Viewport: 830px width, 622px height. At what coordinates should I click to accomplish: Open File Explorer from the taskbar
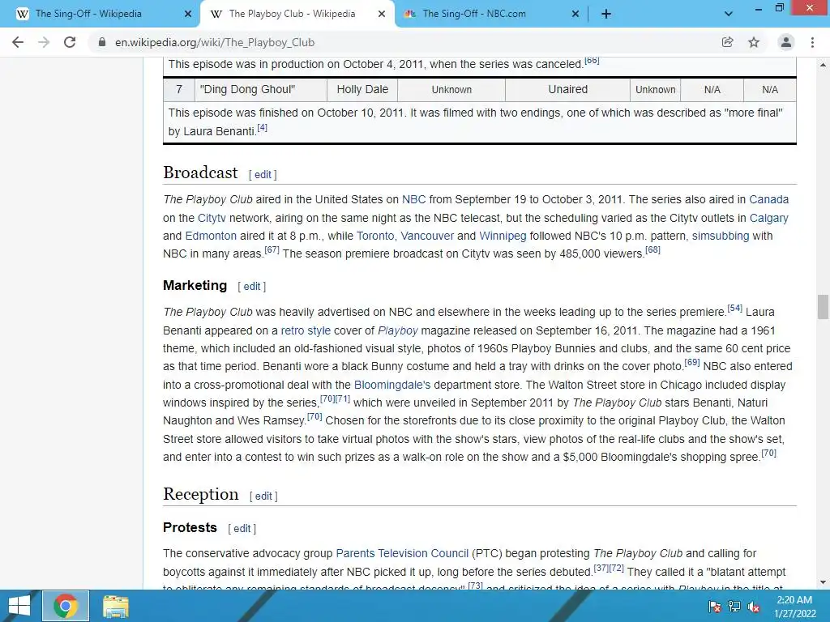(115, 606)
